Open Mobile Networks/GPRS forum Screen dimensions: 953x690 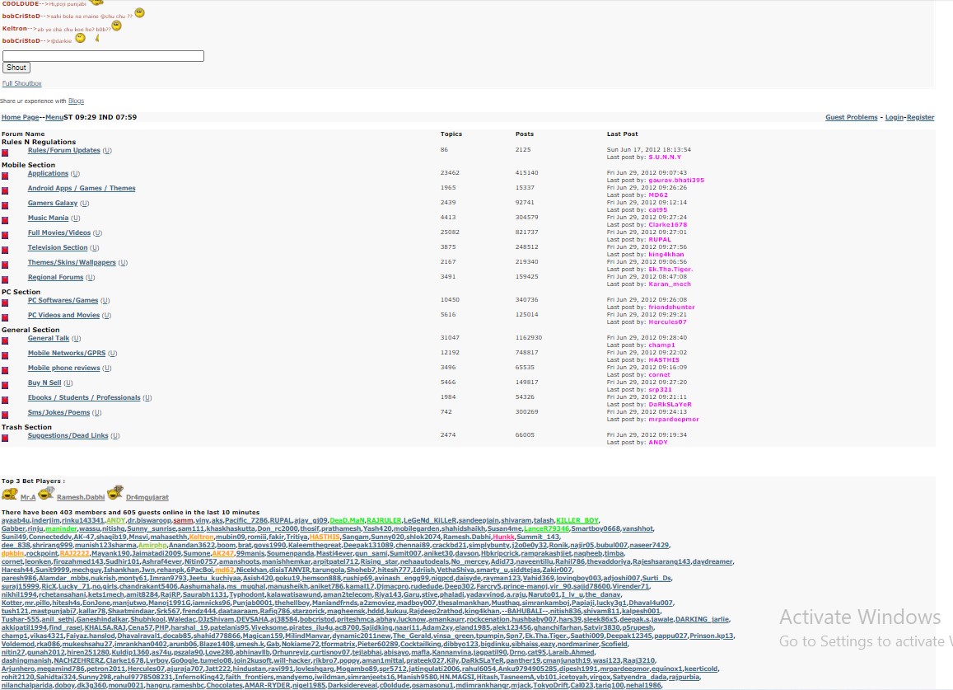[66, 353]
